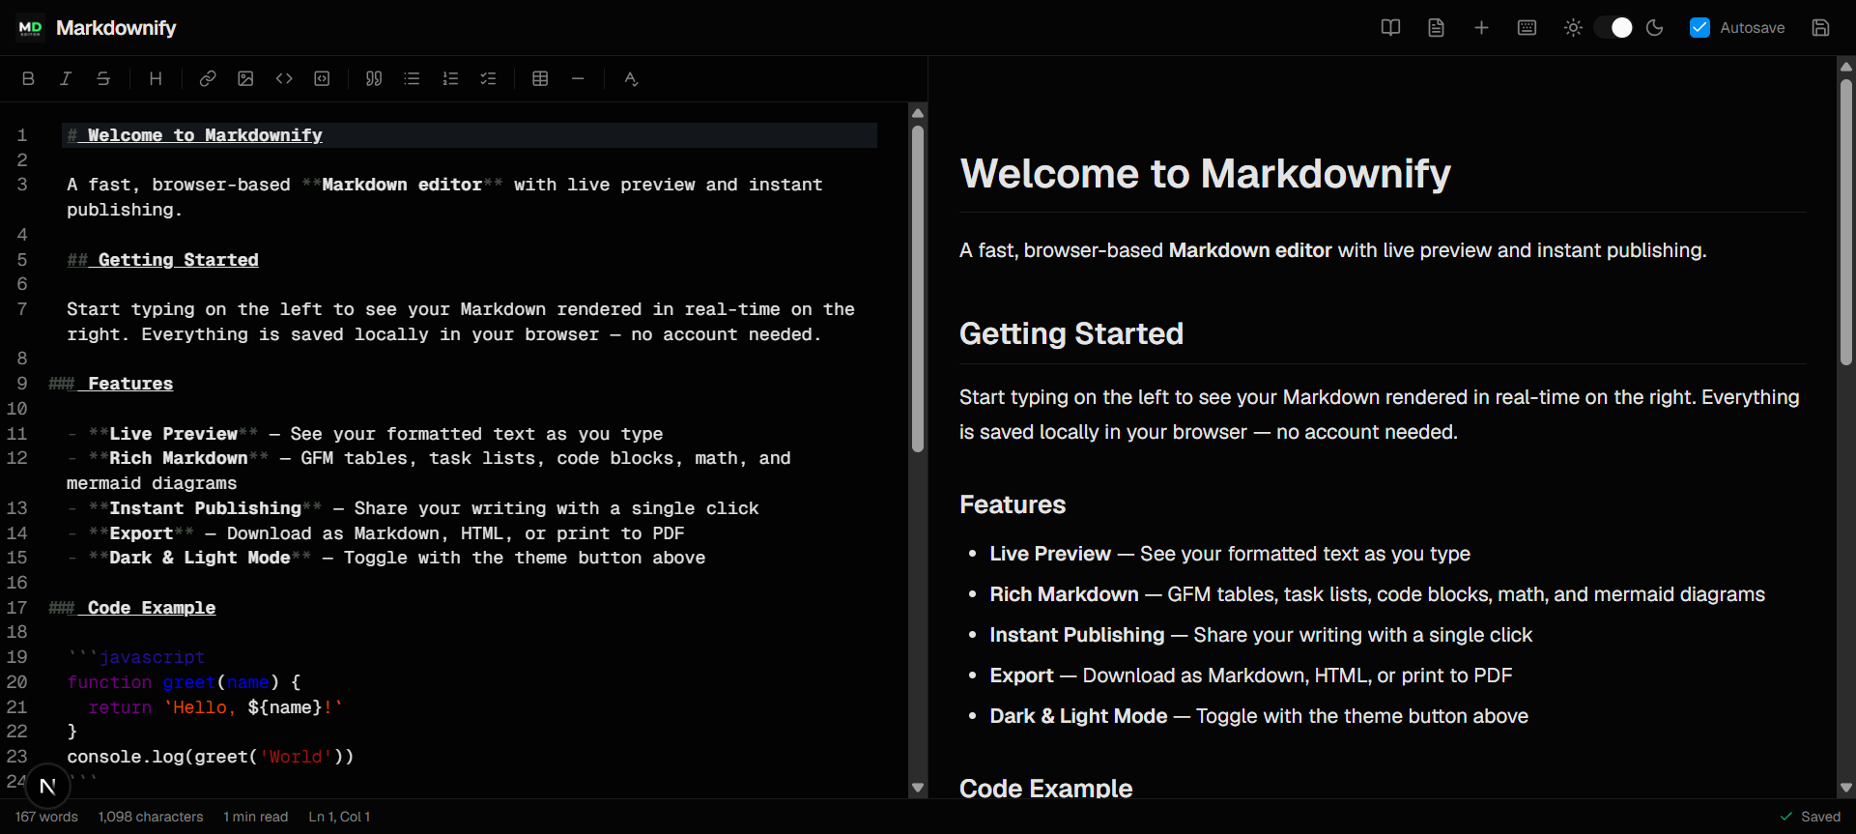Click '**Instant Publishing**' line in editor

pyautogui.click(x=413, y=508)
